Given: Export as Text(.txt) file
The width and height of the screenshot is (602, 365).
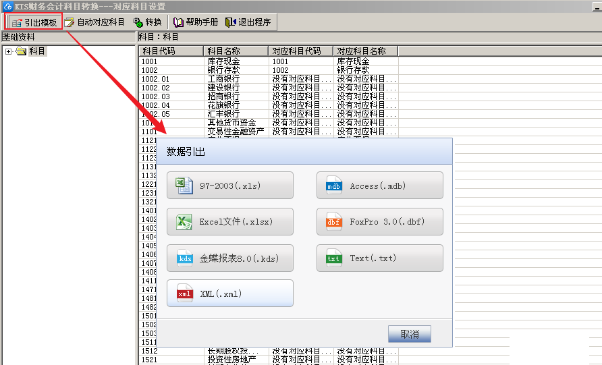Looking at the screenshot, I should click(x=379, y=258).
